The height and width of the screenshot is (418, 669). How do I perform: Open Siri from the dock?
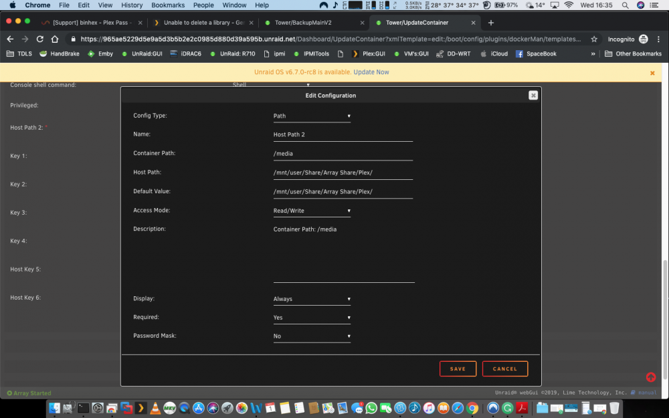[213, 408]
